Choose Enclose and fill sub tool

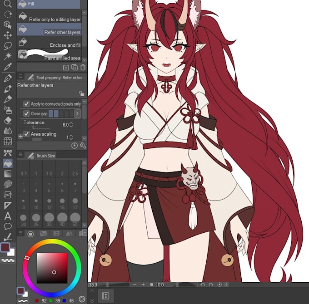pos(49,42)
